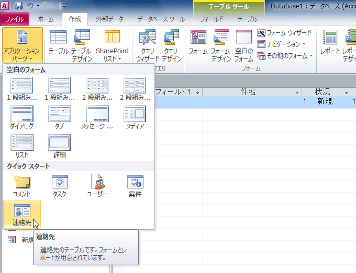Open the アプリケーション パーツ gallery button
The height and width of the screenshot is (273, 356).
tap(22, 45)
